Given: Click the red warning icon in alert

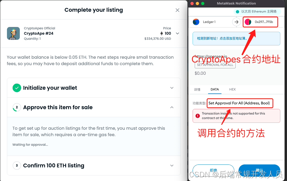Looking at the screenshot, I should click(x=198, y=116).
